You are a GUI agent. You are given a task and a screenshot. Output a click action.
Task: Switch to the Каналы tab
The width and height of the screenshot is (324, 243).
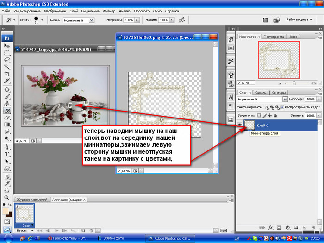[x=261, y=93]
